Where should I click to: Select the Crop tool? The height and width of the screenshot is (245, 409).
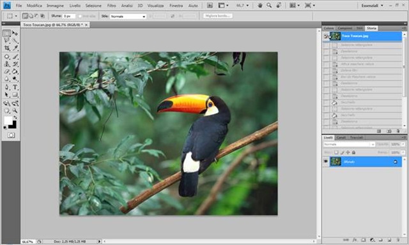click(7, 48)
